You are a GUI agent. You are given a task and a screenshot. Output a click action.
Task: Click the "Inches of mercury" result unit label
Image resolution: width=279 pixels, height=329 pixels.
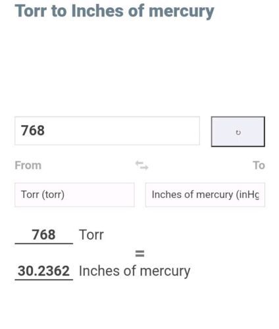[134, 271]
